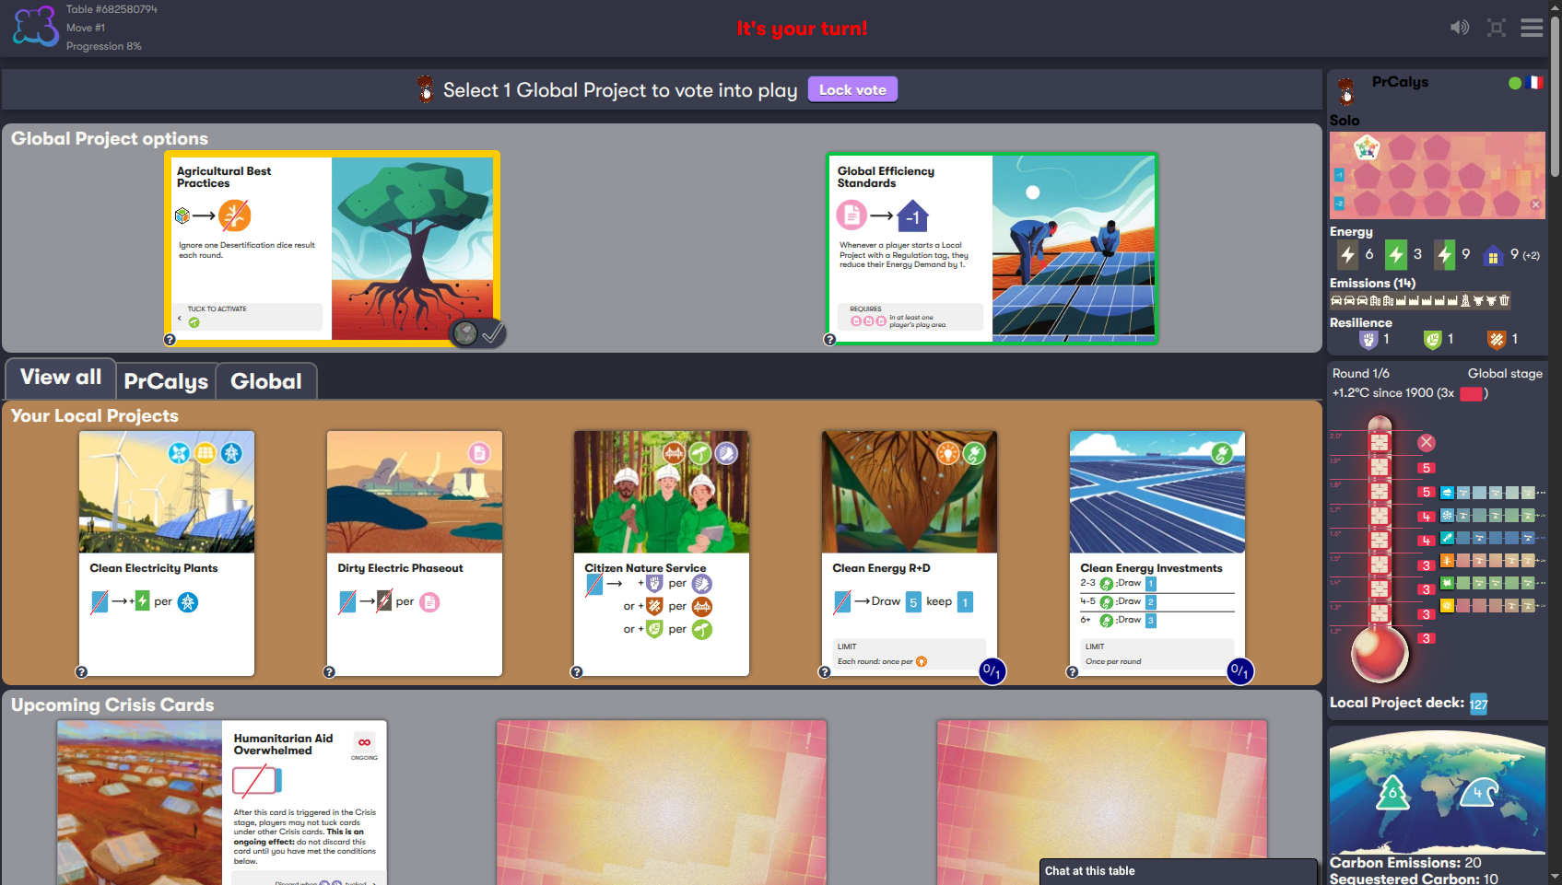Select the Agricultural Best Practices card
Image resolution: width=1562 pixels, height=885 pixels.
[332, 249]
